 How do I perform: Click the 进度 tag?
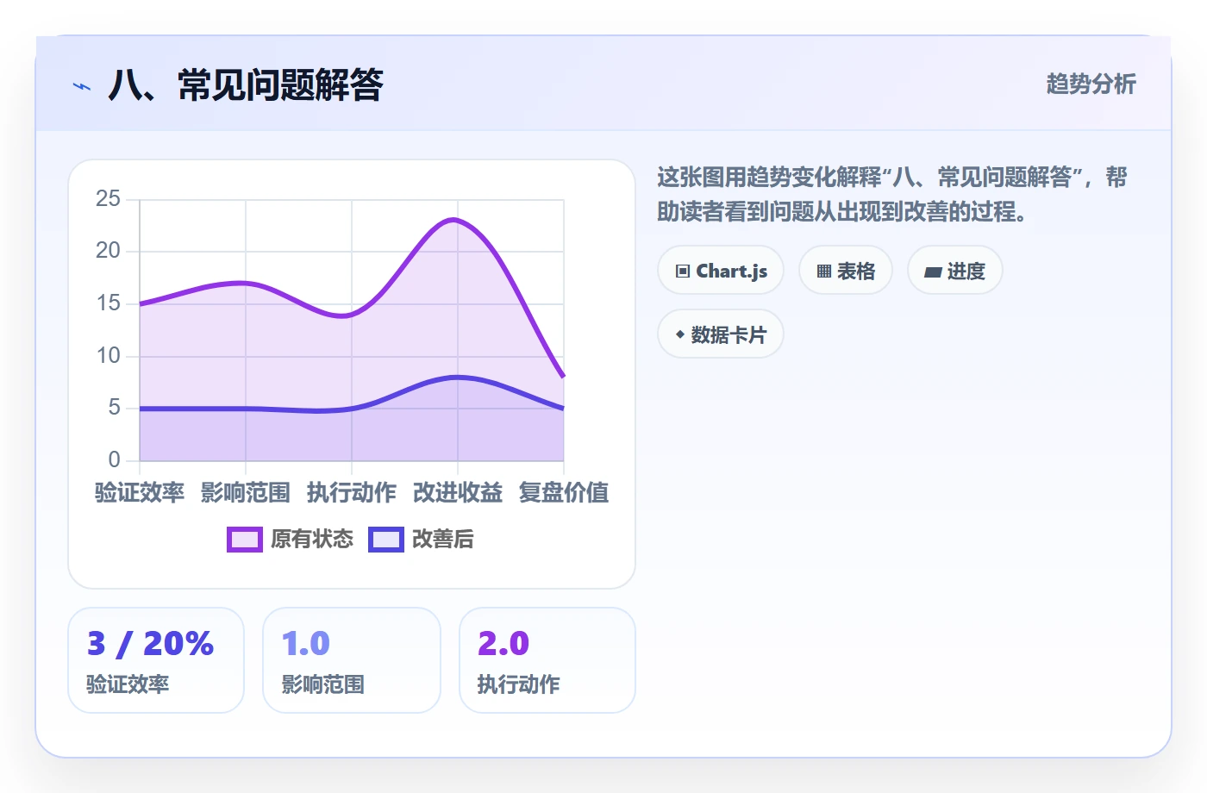[x=955, y=271]
